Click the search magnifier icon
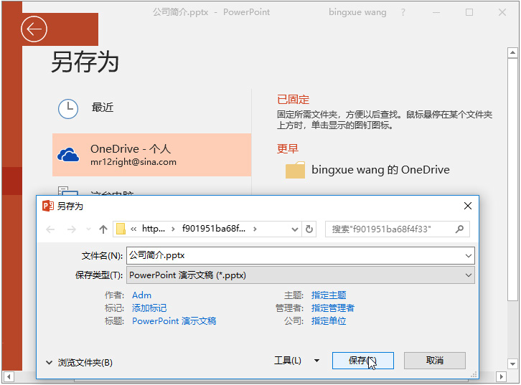 coord(459,229)
